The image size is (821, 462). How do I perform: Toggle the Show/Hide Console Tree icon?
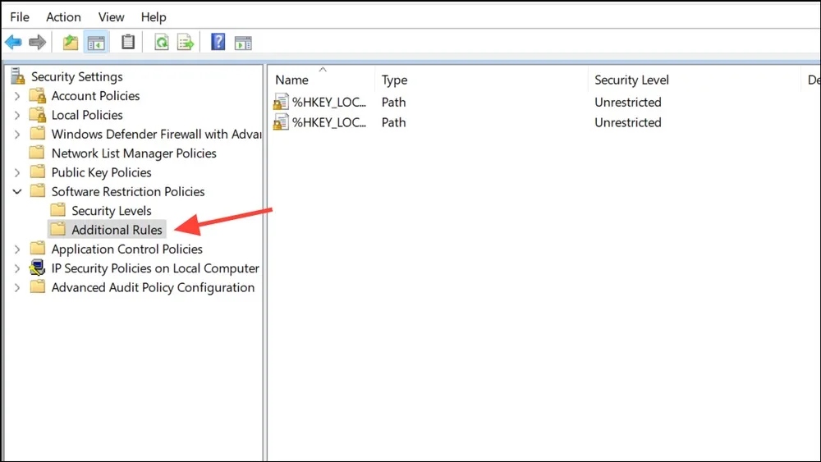click(96, 43)
